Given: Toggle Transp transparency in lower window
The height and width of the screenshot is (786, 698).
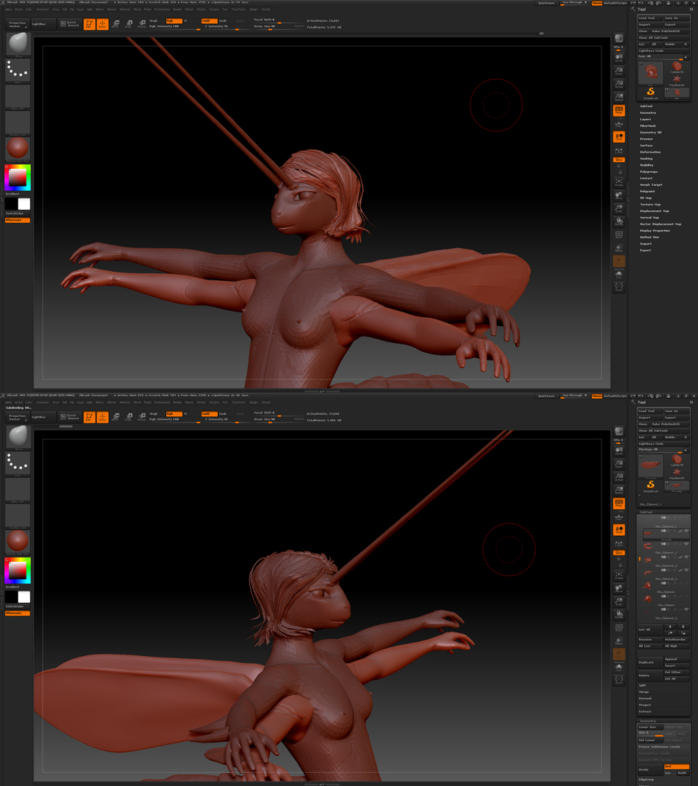Looking at the screenshot, I should [619, 641].
